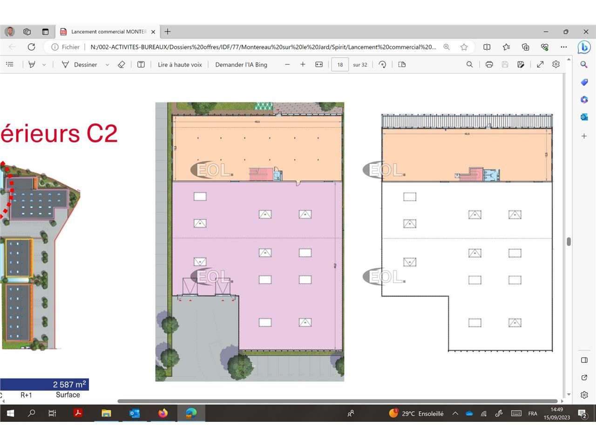Toggle the two-page view mode
Screen dimensions: 596x447
click(402, 65)
